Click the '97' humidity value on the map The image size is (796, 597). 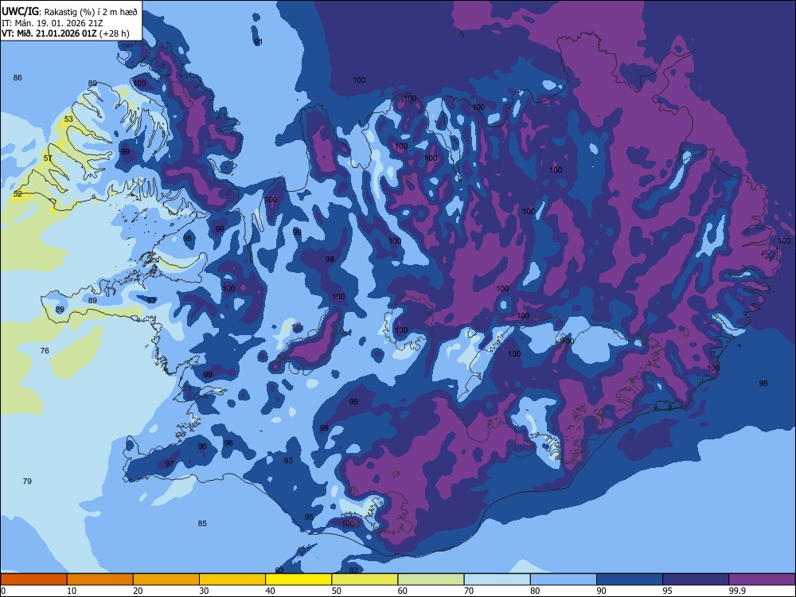pyautogui.click(x=170, y=463)
